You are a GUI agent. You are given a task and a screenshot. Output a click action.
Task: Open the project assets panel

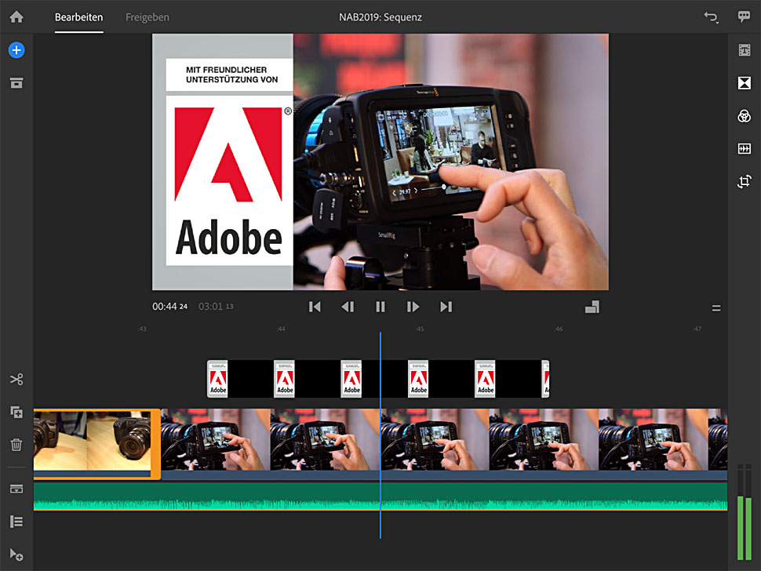click(16, 83)
